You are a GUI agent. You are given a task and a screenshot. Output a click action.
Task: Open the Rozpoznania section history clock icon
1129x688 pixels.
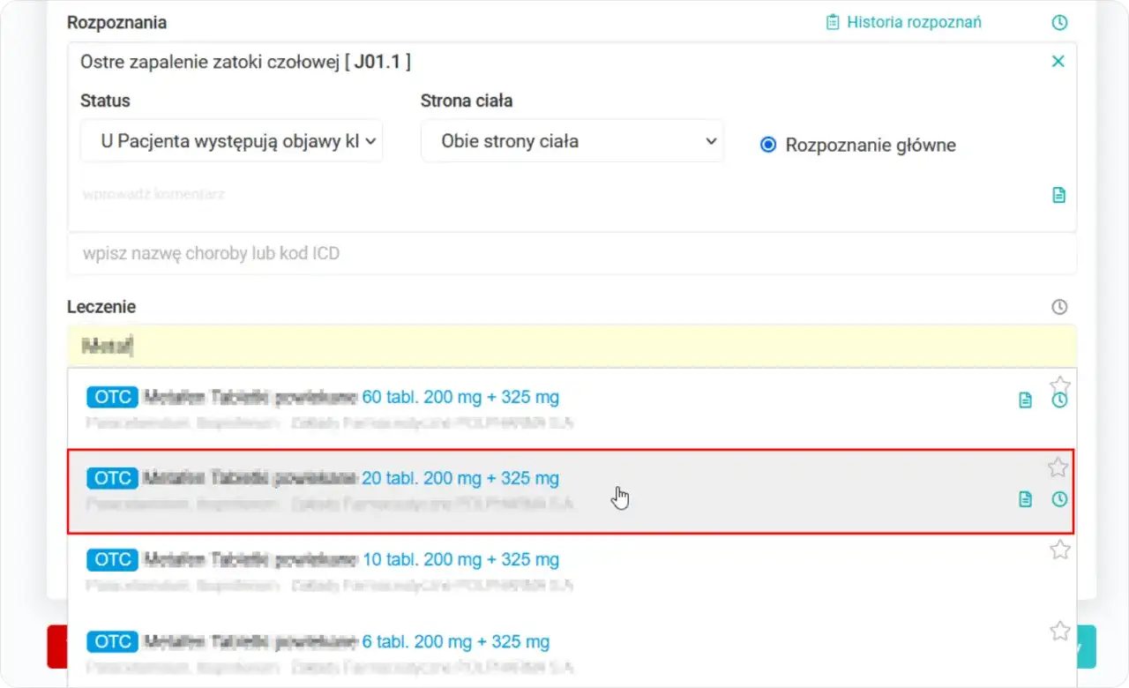click(1059, 23)
